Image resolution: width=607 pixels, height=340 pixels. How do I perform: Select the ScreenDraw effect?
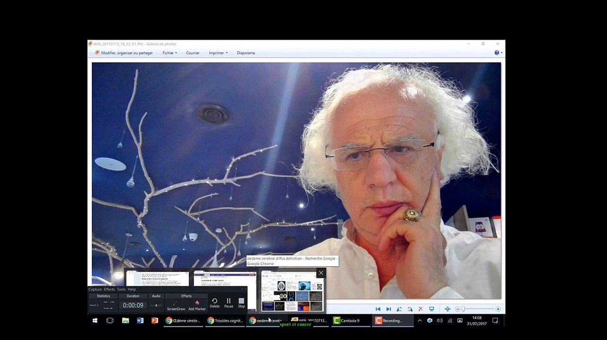(176, 305)
